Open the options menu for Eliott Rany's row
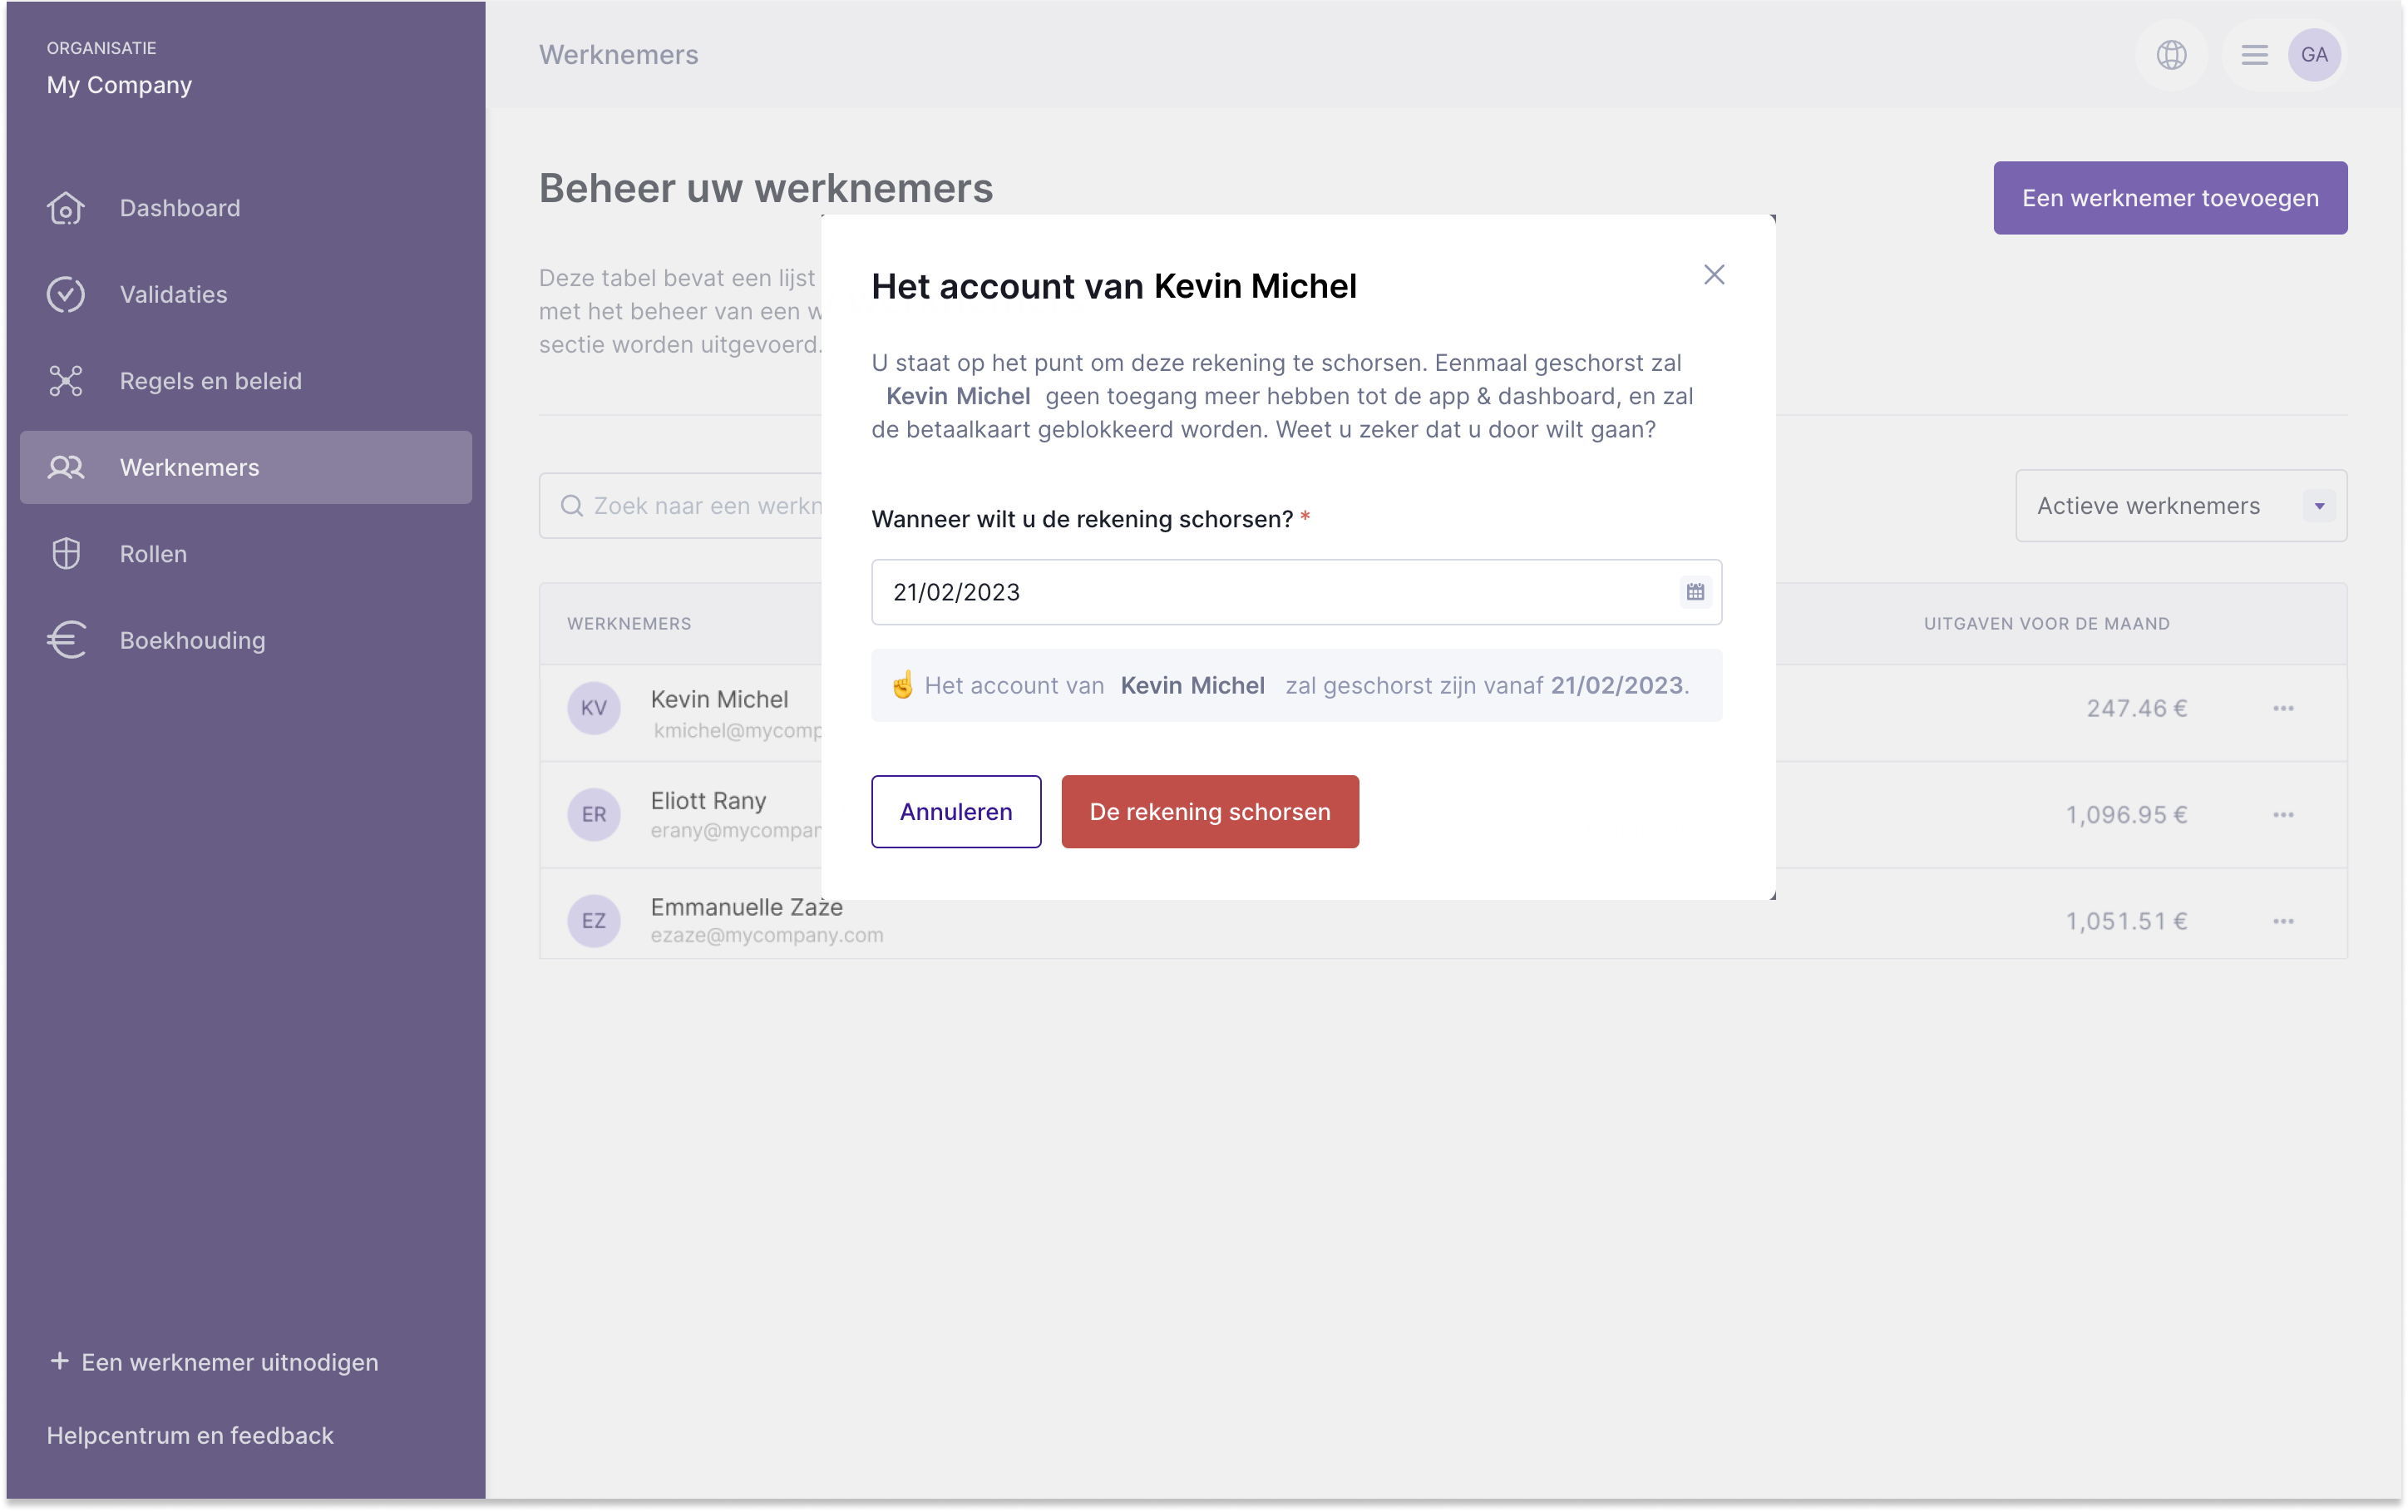 [x=2283, y=815]
